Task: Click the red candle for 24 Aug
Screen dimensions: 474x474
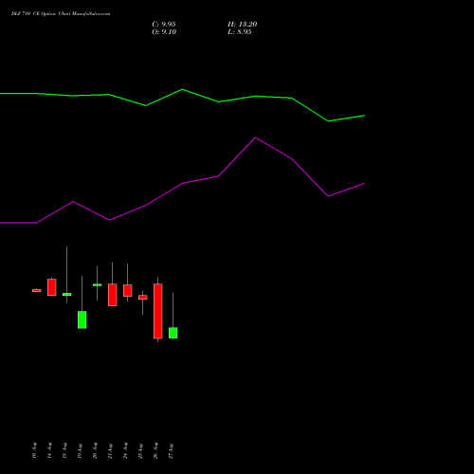Action: 128,290
